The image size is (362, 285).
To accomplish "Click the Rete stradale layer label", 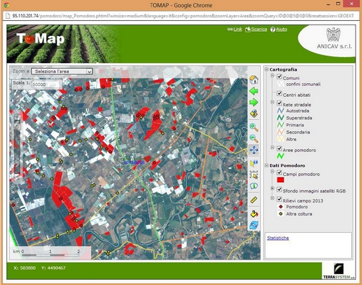I will point(297,105).
